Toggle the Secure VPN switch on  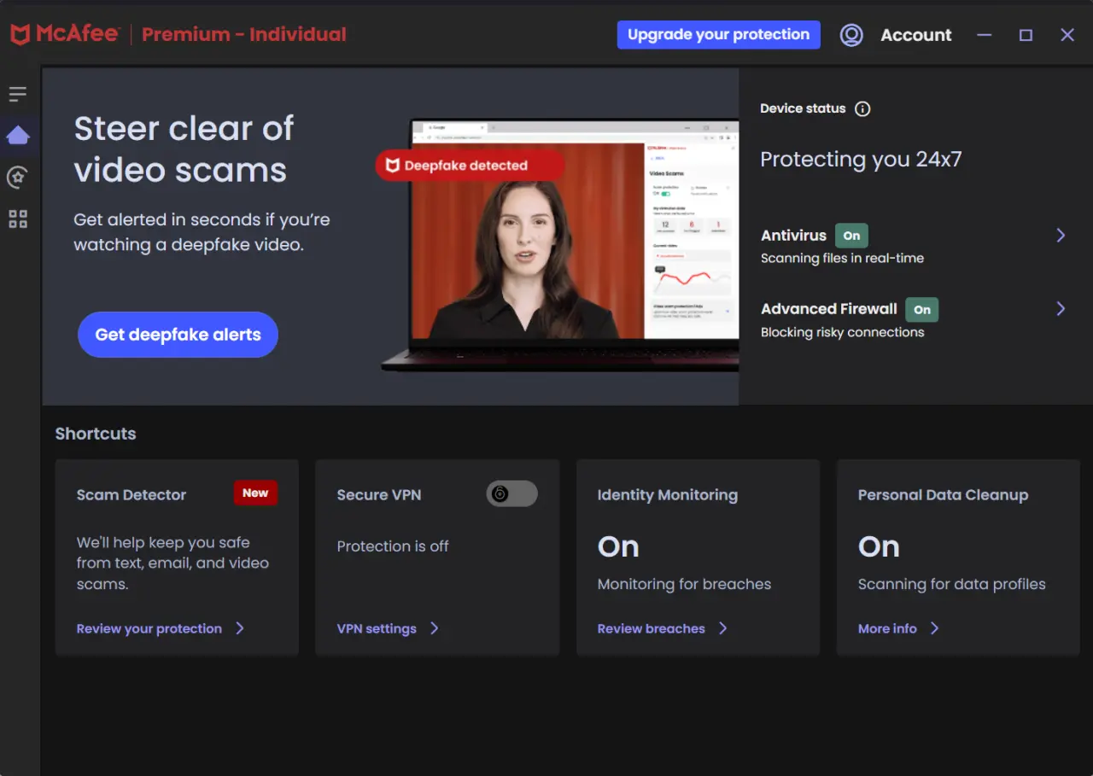(x=512, y=493)
